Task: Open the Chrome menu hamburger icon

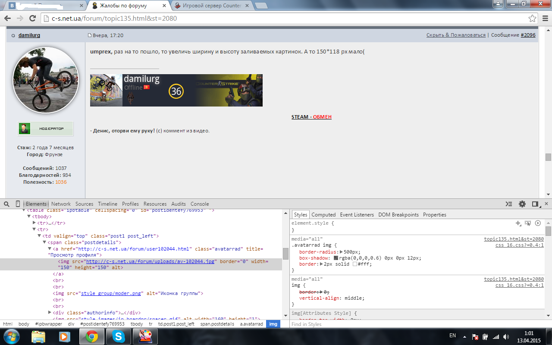Action: [x=545, y=18]
